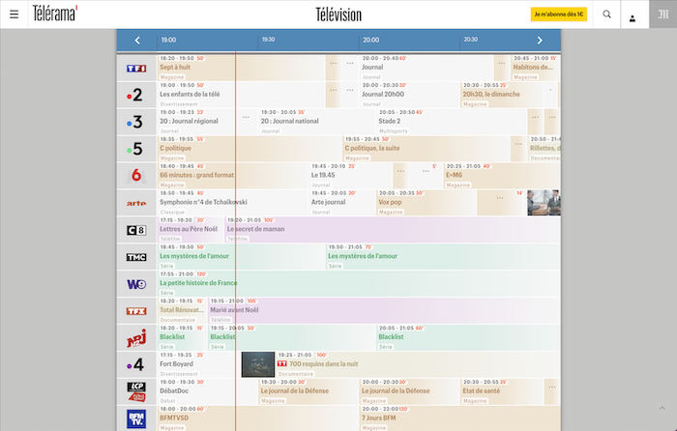The width and height of the screenshot is (677, 431).
Task: Click the Télérama logo
Action: click(55, 13)
